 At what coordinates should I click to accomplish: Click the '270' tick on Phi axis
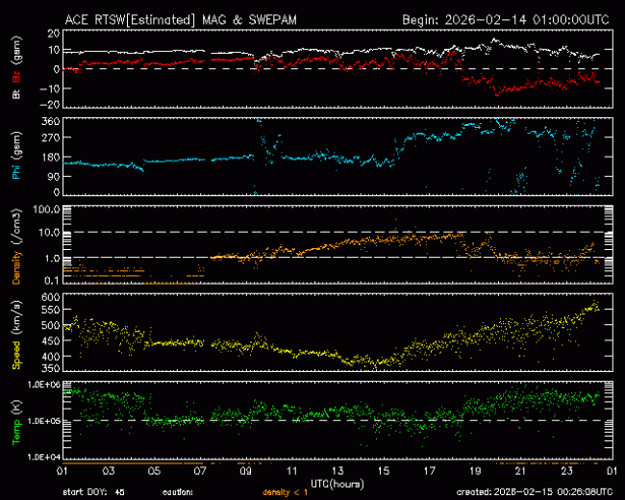(50, 137)
